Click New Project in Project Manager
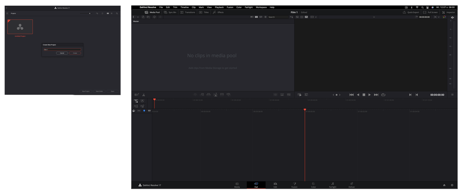 point(86,91)
